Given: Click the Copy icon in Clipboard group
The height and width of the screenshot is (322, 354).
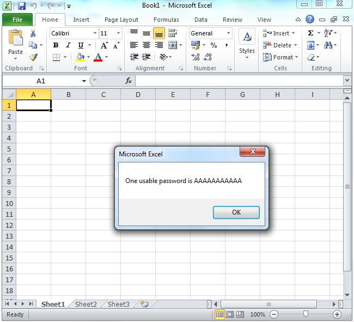Looking at the screenshot, I should [33, 45].
